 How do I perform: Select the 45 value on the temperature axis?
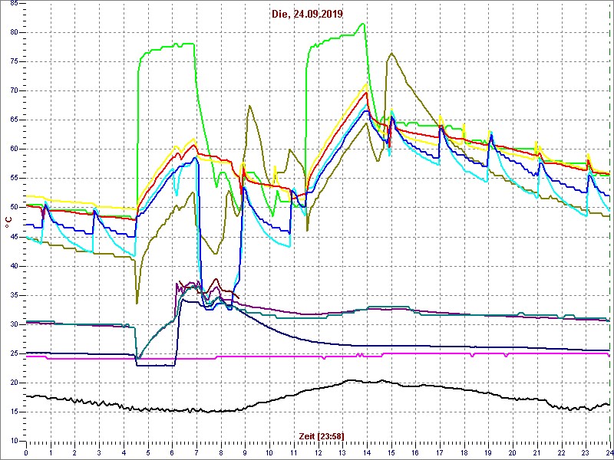(13, 237)
